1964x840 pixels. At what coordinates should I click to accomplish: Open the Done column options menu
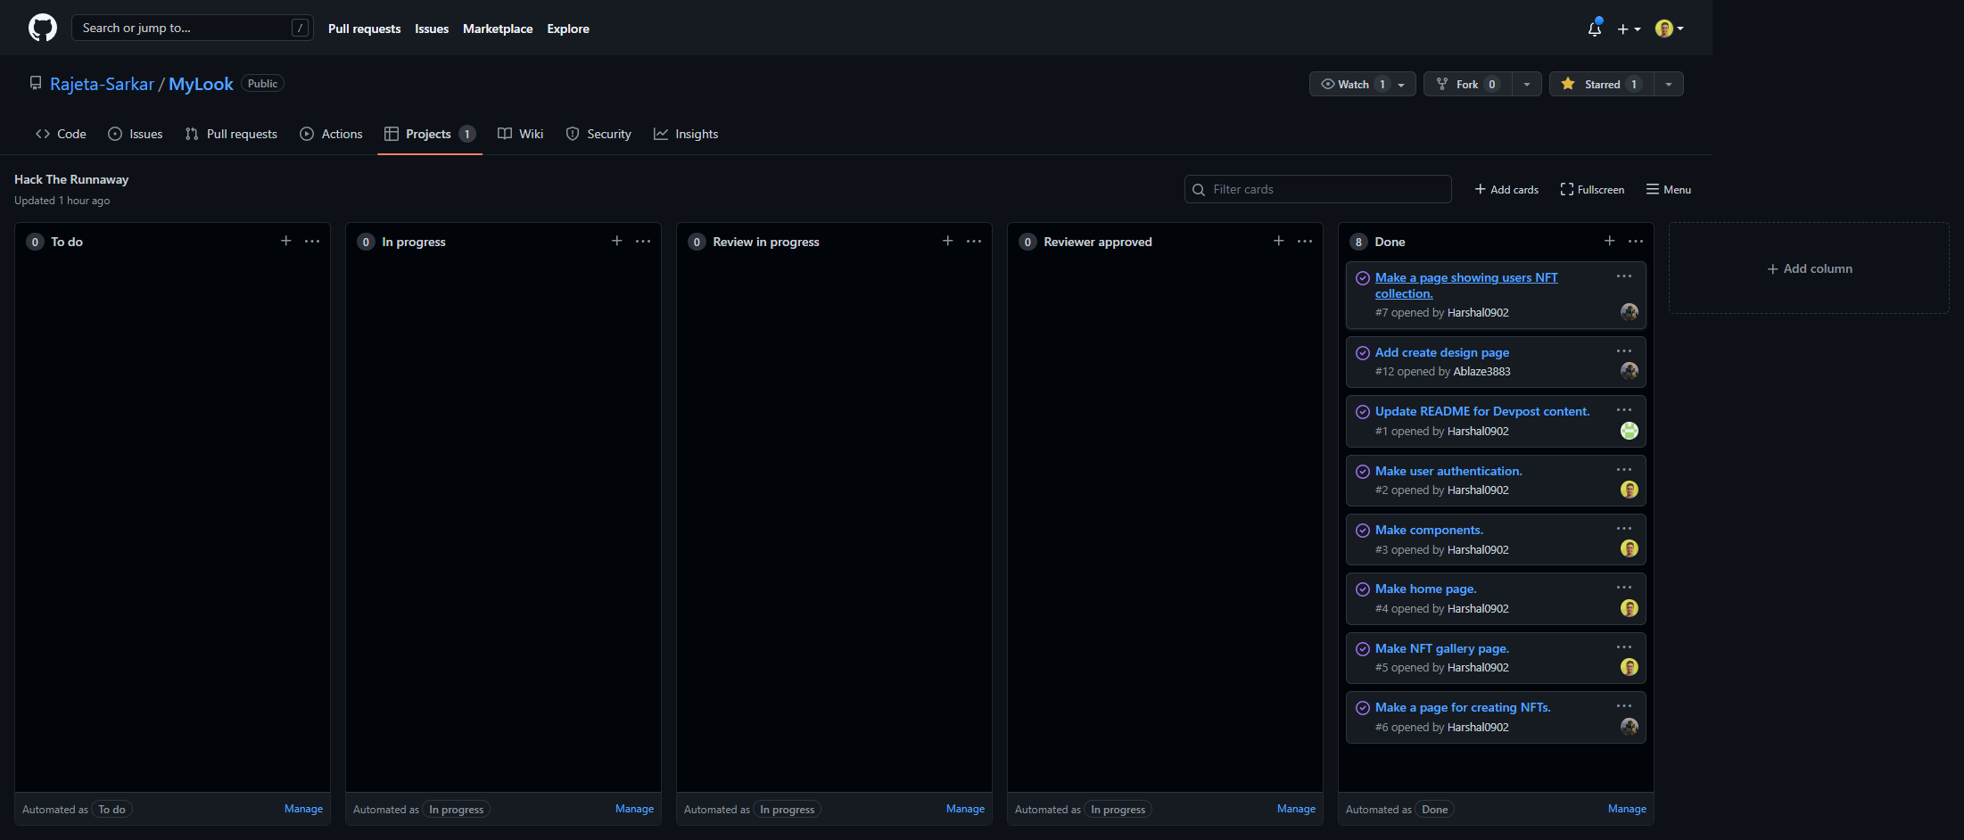point(1636,241)
